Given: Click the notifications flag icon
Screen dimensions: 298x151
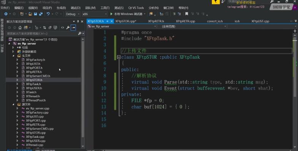Looking at the screenshot, I should [216, 2].
